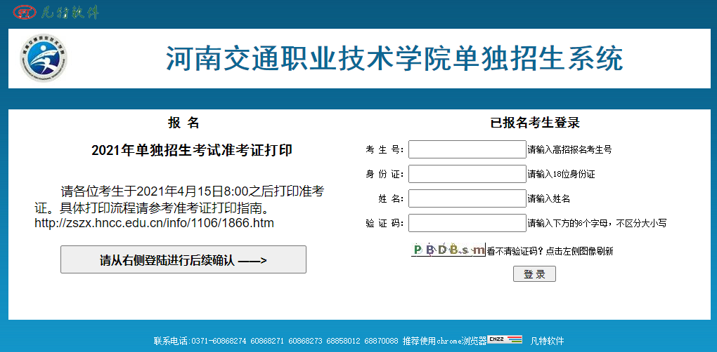Screen dimensions: 717x352
Task: Click the CN22 badge icon in footer
Action: click(505, 340)
